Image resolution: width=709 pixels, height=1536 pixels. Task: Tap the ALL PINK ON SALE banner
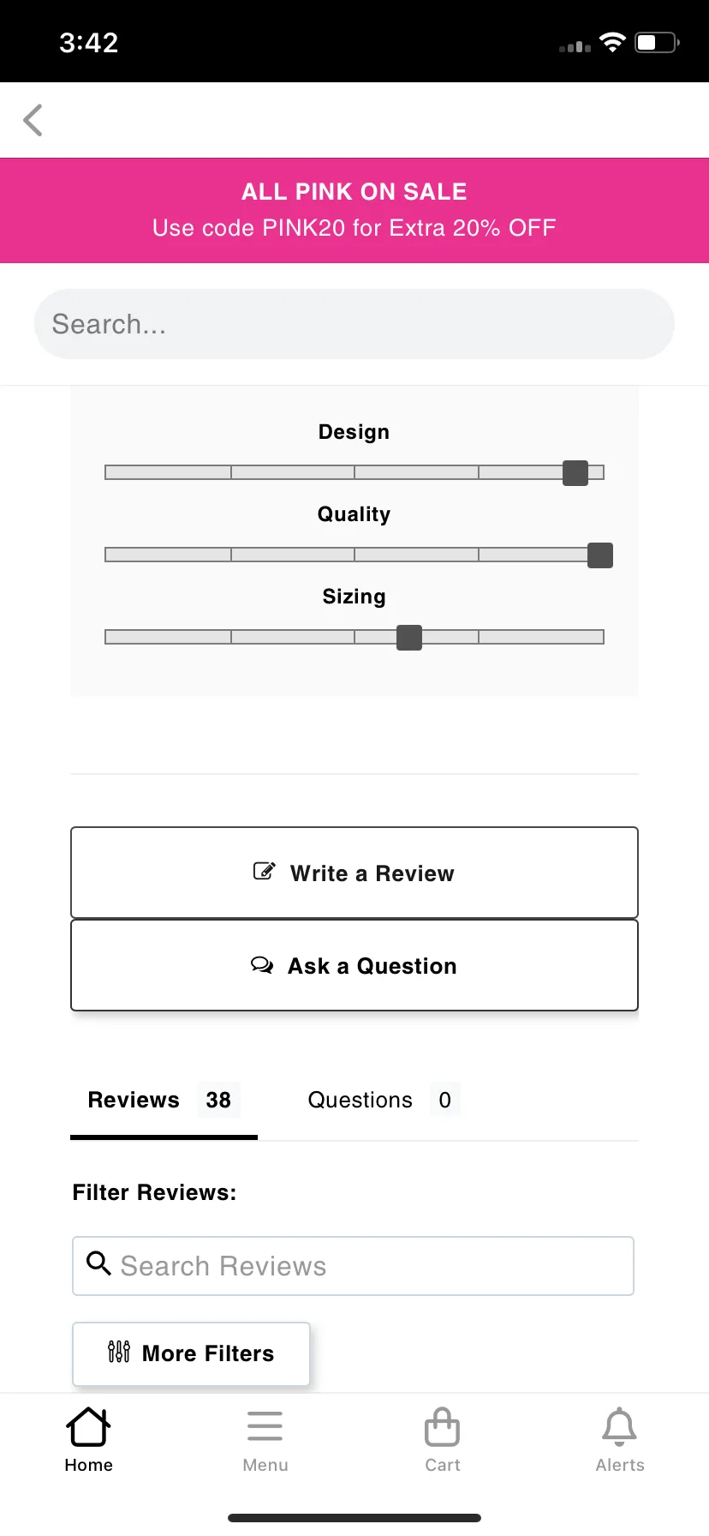click(354, 210)
